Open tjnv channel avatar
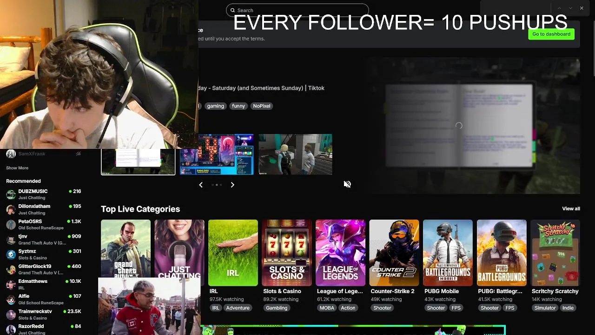Image resolution: width=595 pixels, height=335 pixels. coord(11,240)
